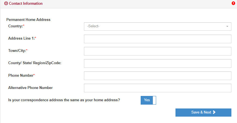Click into the Town/City input box
Viewport: 237px width, 123px height.
coord(157,51)
